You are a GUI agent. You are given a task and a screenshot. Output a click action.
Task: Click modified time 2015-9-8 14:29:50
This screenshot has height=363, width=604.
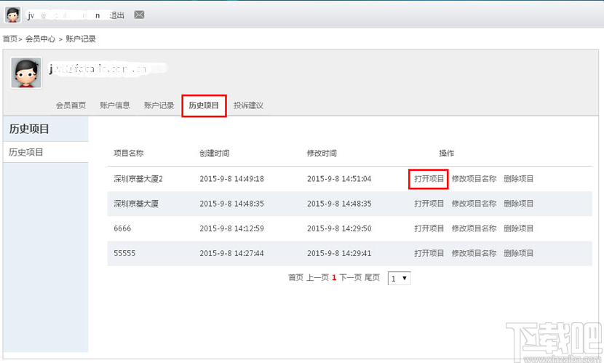click(339, 228)
